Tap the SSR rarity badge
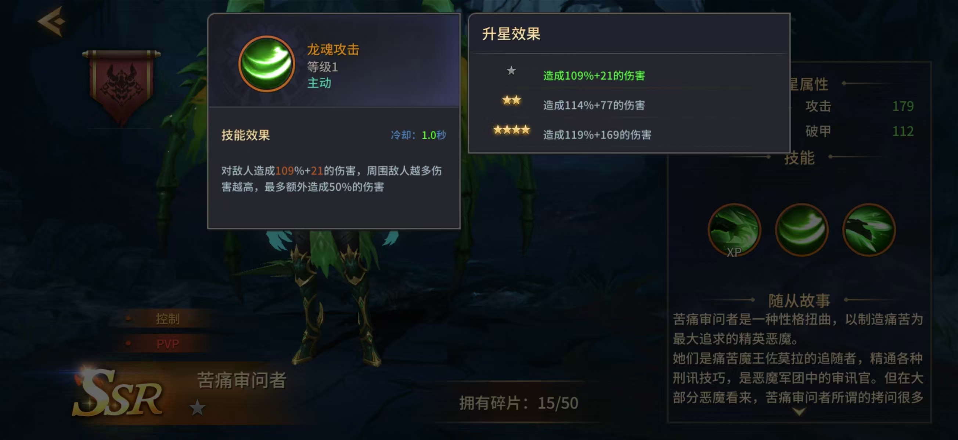This screenshot has height=440, width=958. click(118, 393)
